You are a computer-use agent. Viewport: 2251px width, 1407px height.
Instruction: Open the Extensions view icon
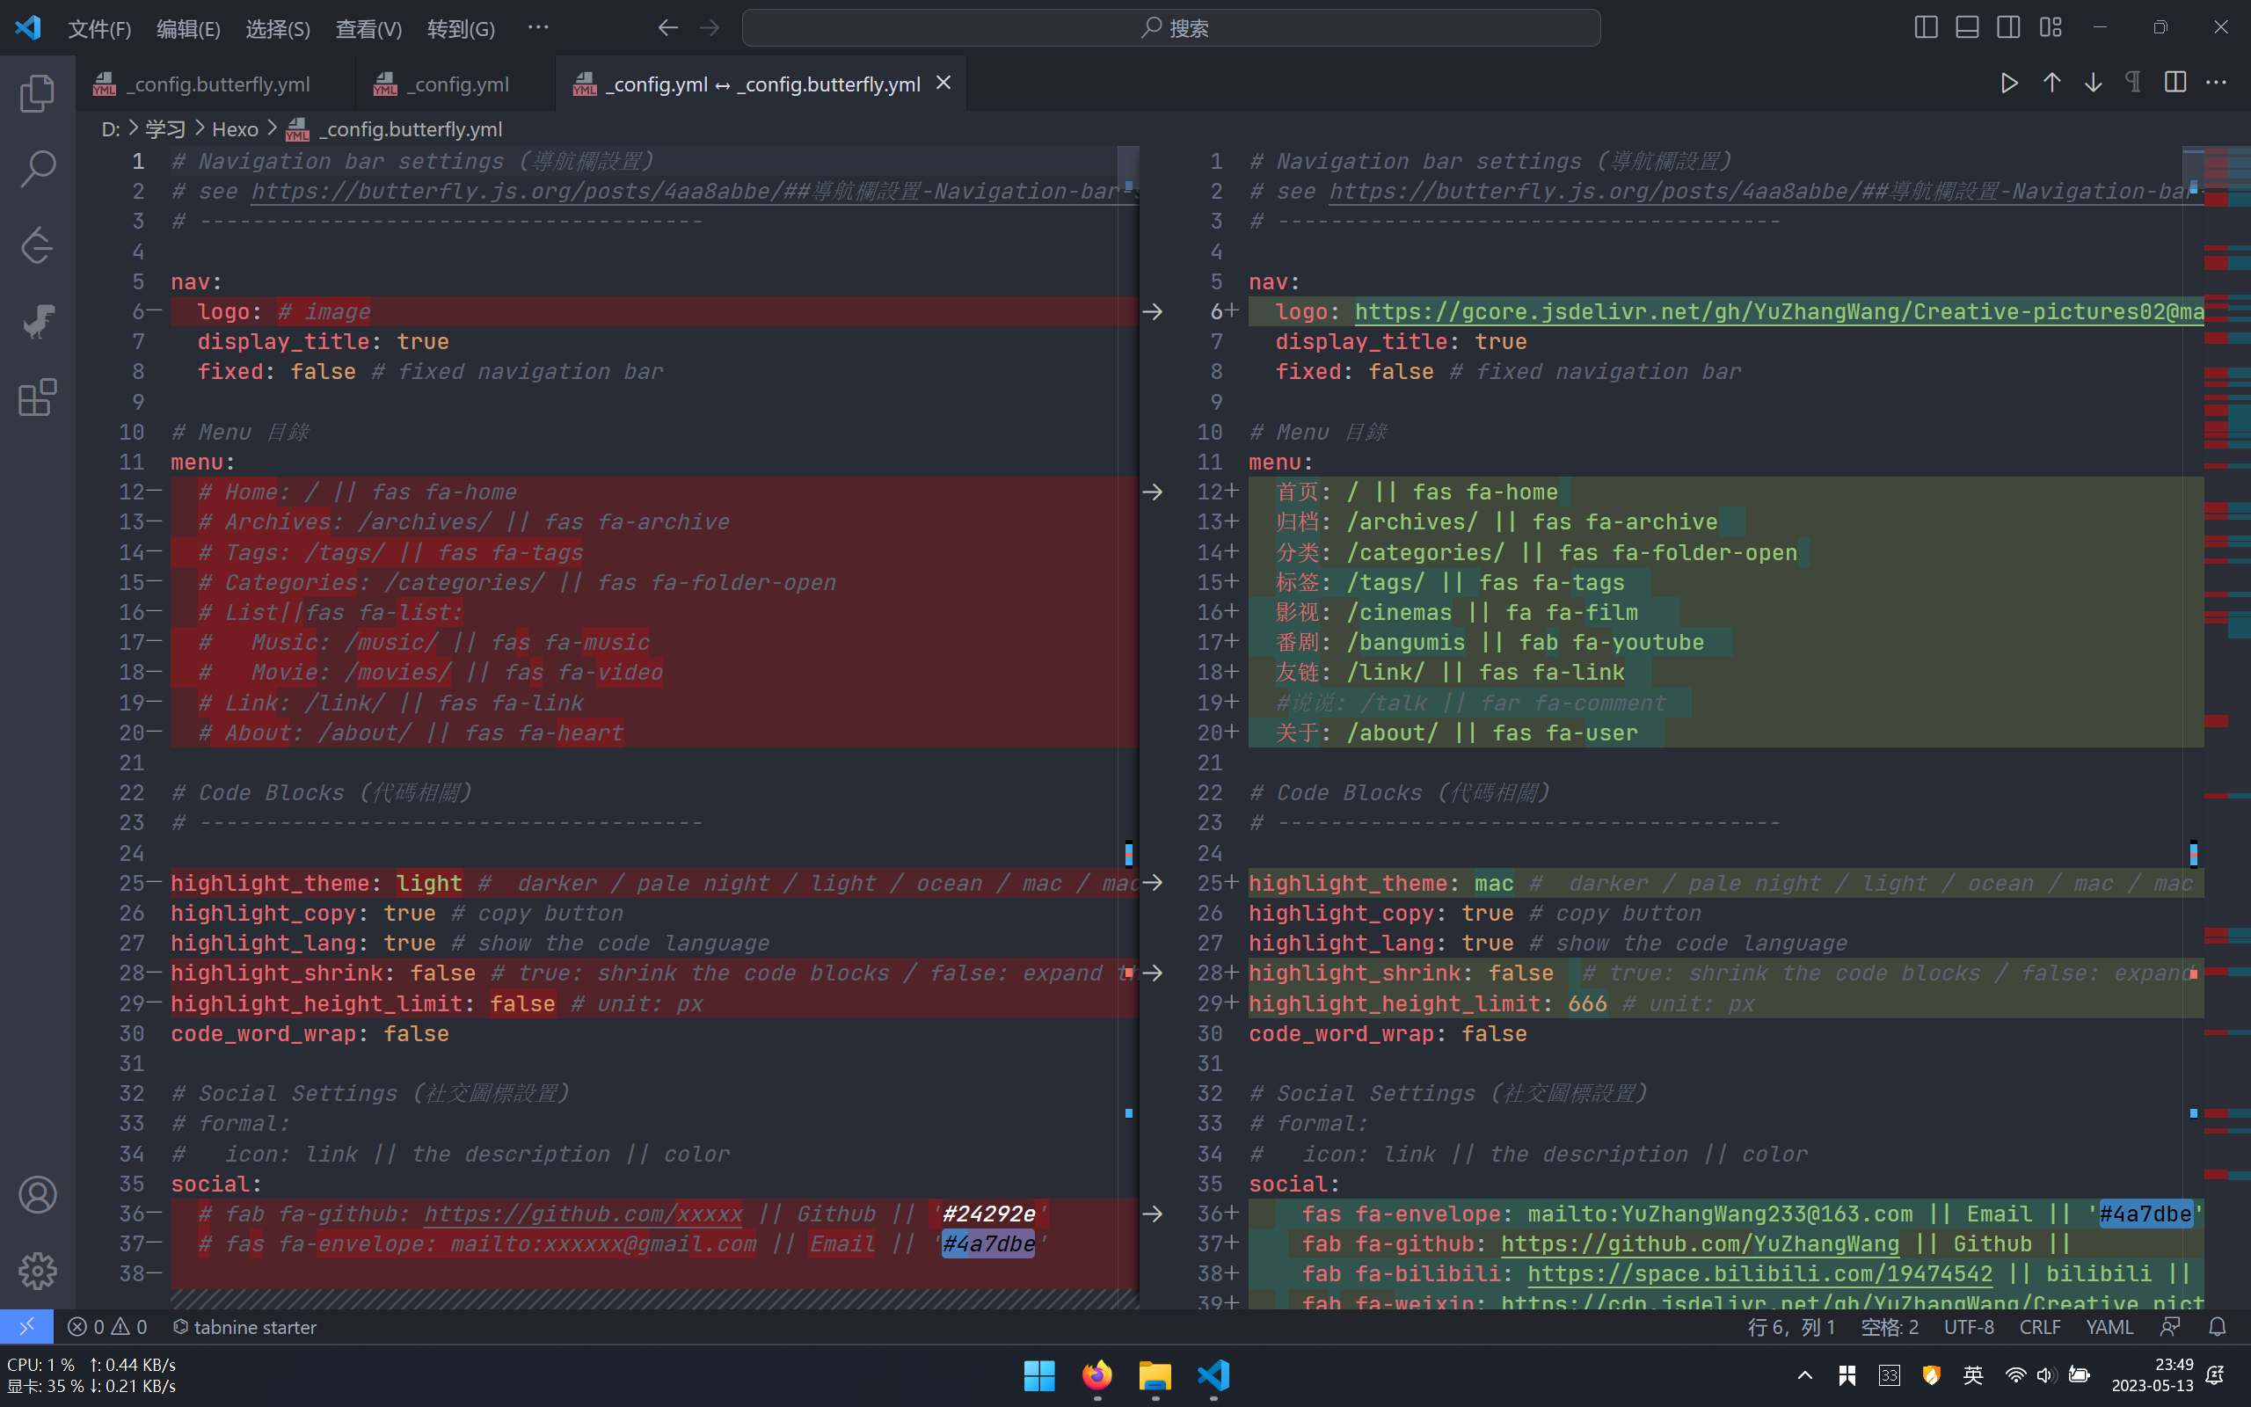pyautogui.click(x=37, y=397)
